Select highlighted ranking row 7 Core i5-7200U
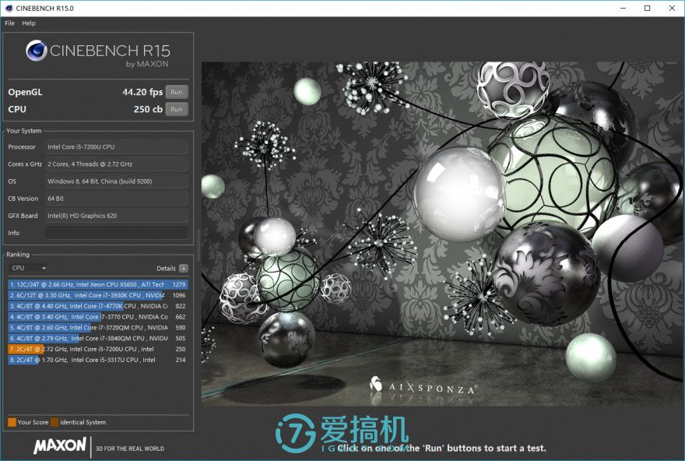Screen dimensions: 685x461 [x=98, y=349]
